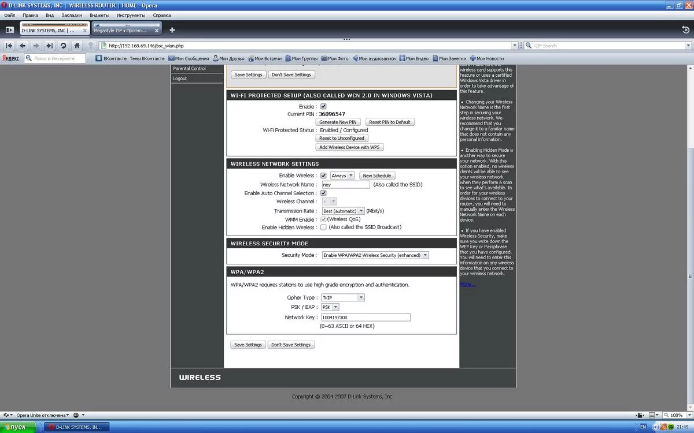This screenshot has width=694, height=433.
Task: Open the Закладки menu
Action: pyautogui.click(x=72, y=15)
